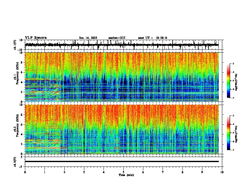The height and width of the screenshot is (193, 250).
Task: Click the log(PSD) unit label beside ch.2 color bar
Action: point(236,134)
